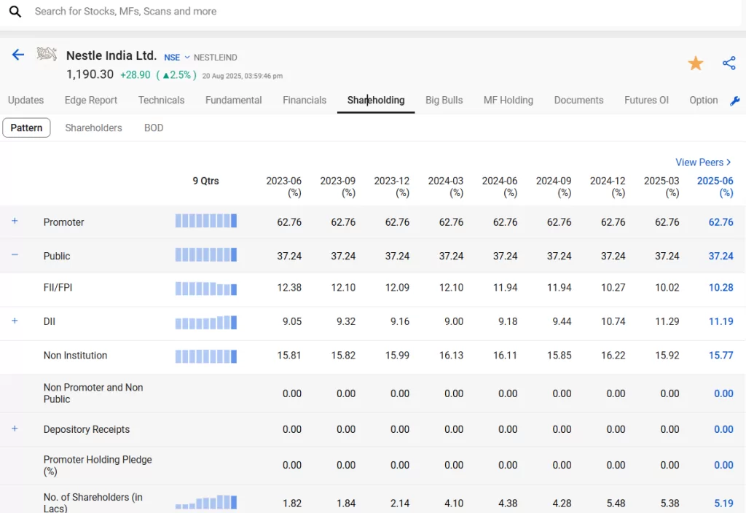Click the Non Promoter and Non Public label

coord(93,393)
